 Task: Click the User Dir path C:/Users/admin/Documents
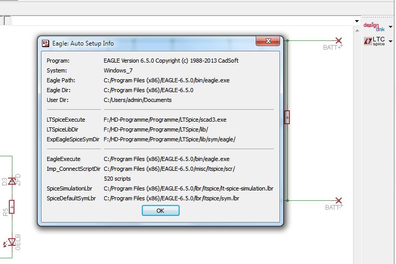[x=138, y=100]
